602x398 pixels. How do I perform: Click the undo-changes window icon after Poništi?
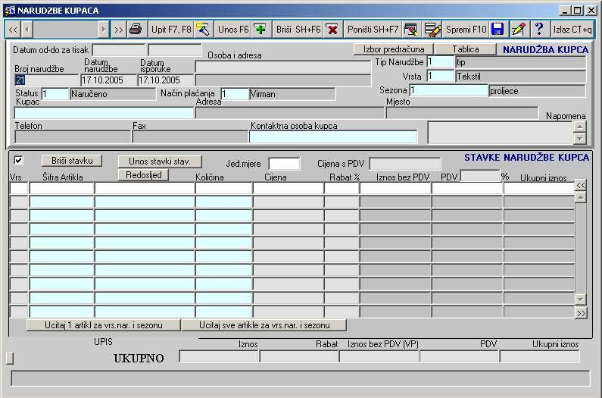click(x=411, y=30)
